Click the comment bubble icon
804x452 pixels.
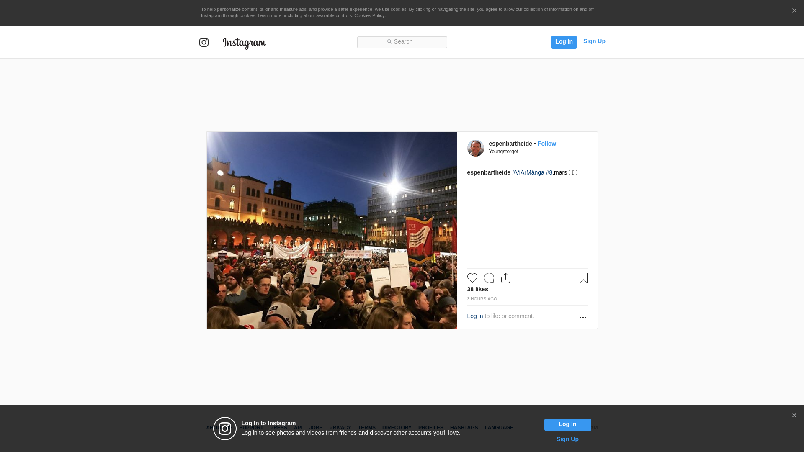(489, 278)
